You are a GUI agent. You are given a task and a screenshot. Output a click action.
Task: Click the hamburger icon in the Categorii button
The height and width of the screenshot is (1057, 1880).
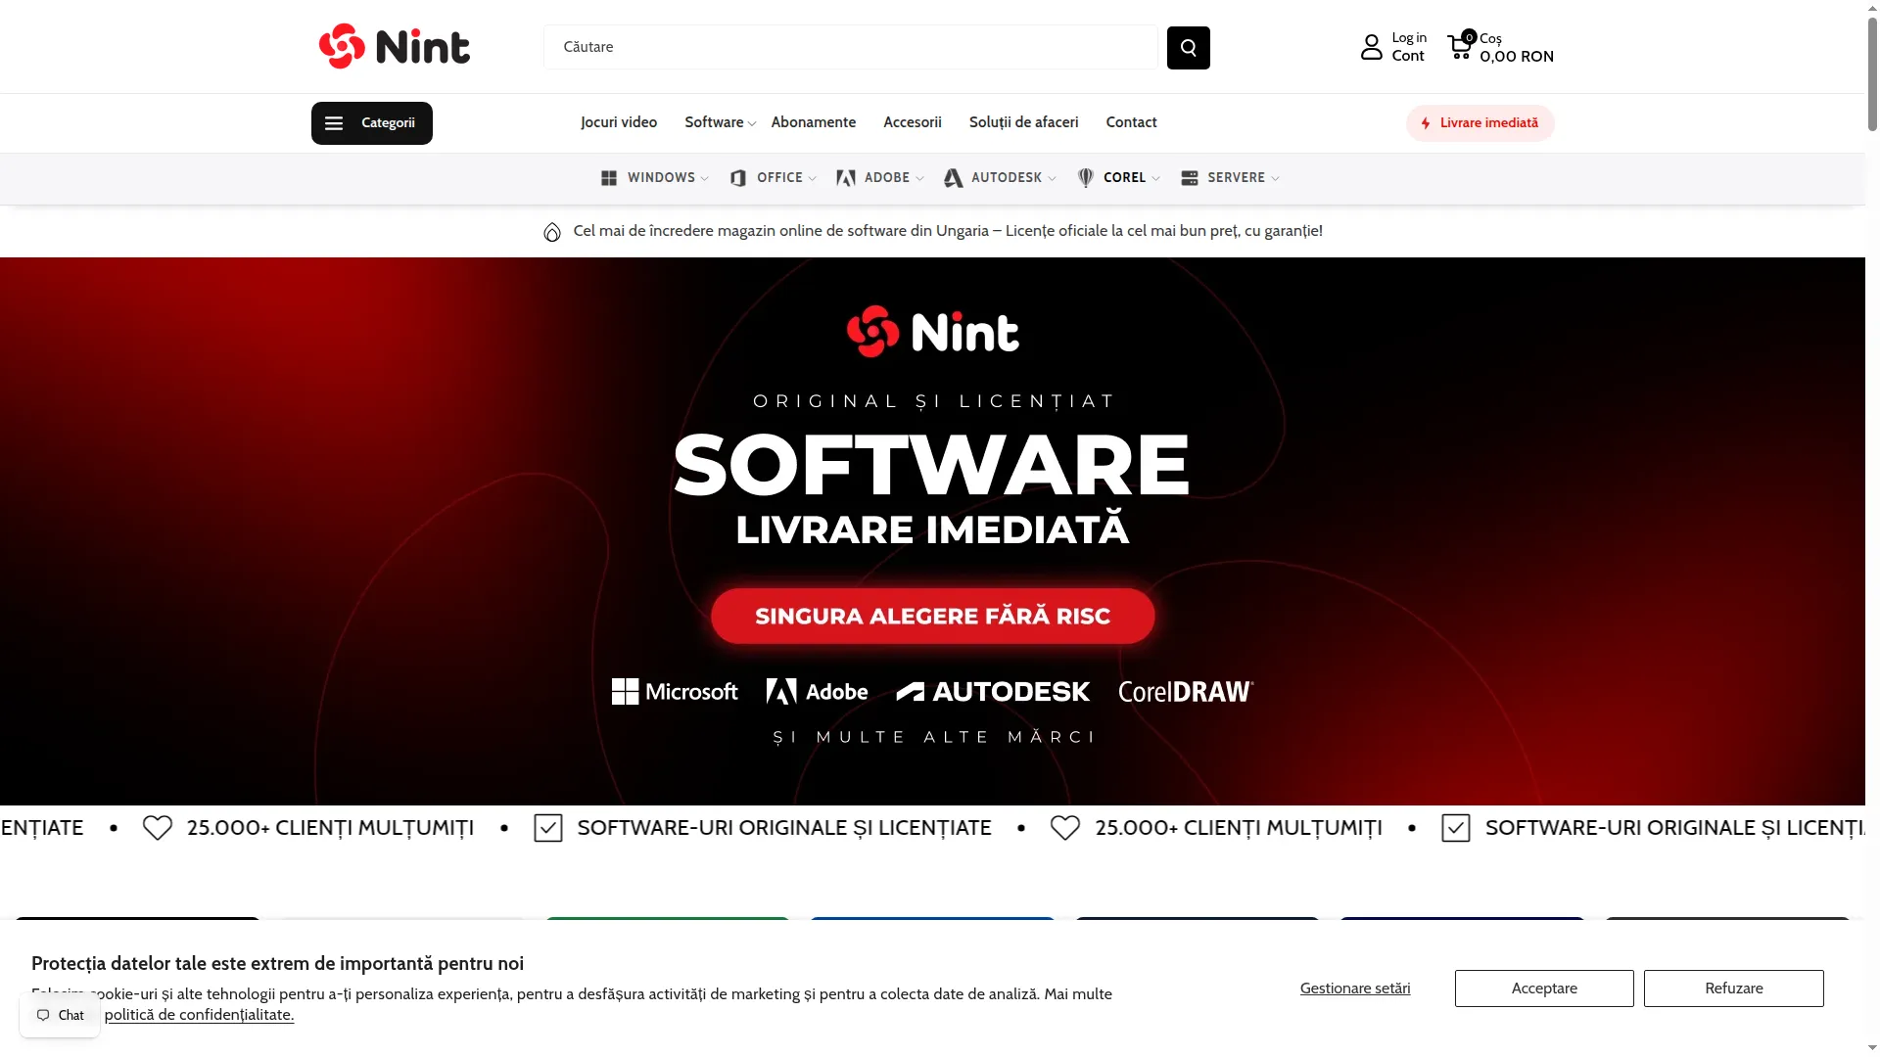pos(334,123)
